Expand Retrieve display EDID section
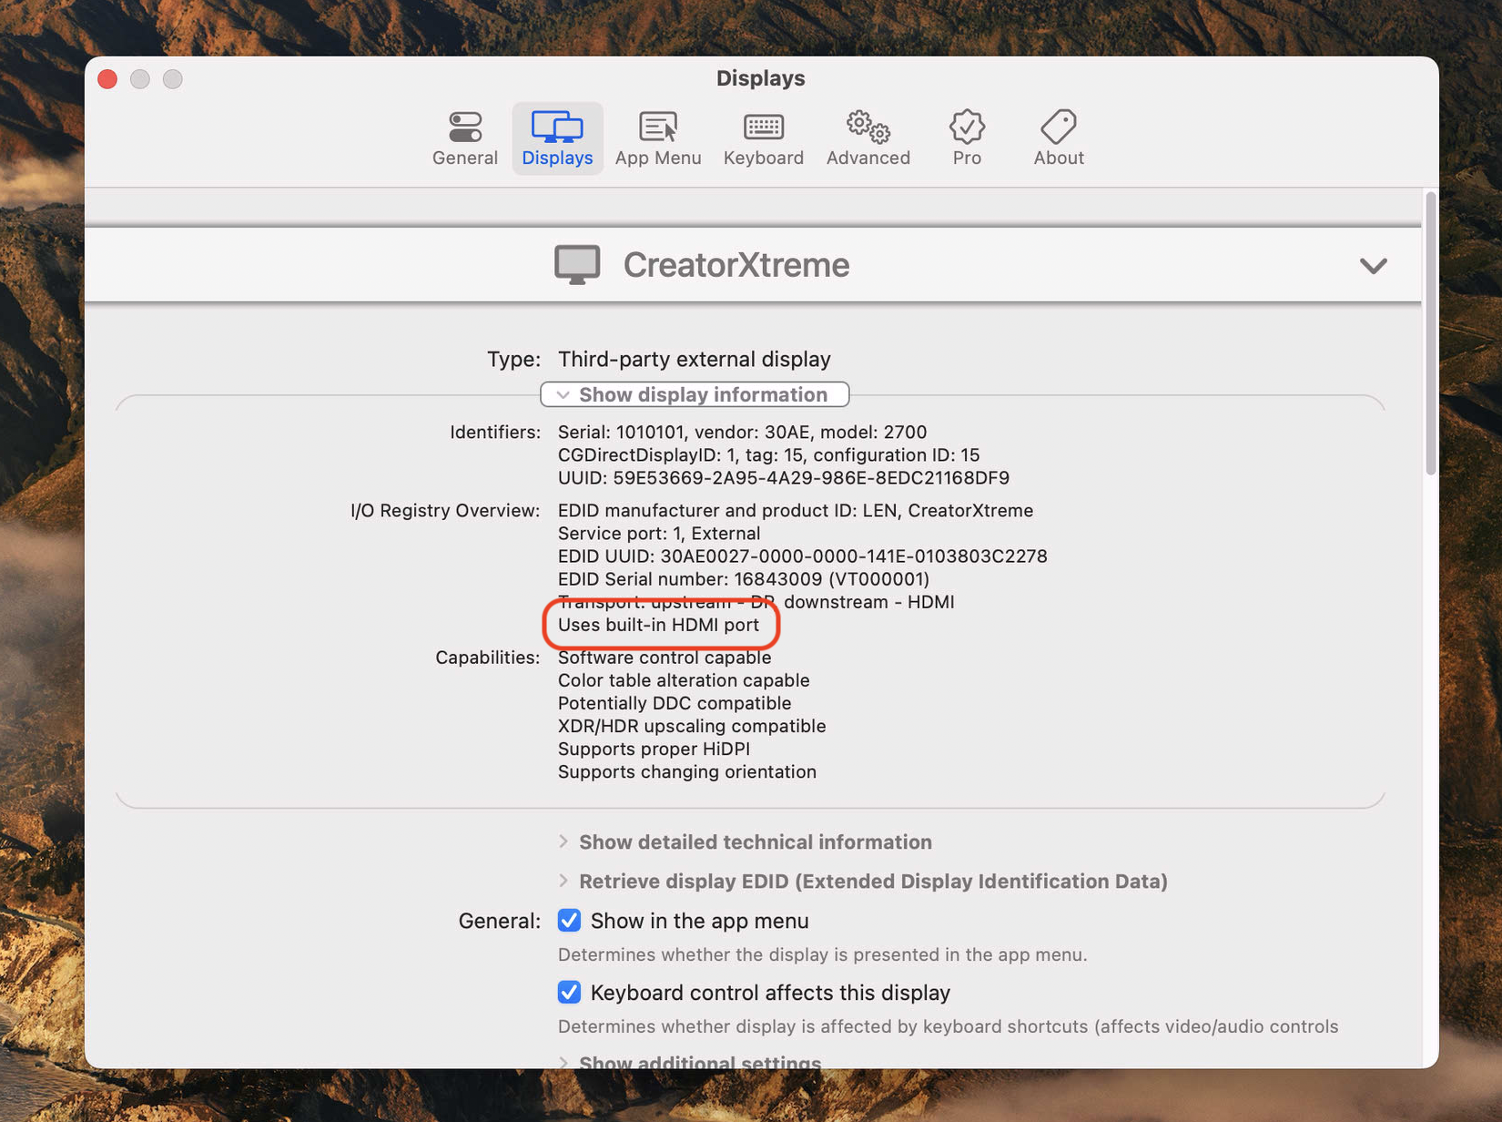1502x1122 pixels. coord(863,881)
